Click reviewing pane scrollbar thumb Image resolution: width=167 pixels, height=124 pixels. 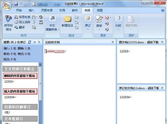tap(40, 84)
